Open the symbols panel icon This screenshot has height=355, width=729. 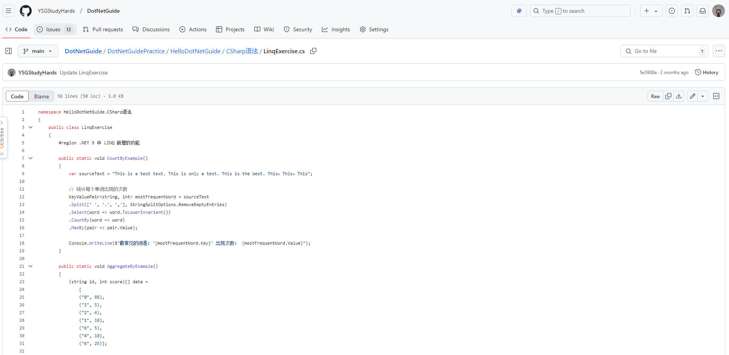click(x=716, y=96)
